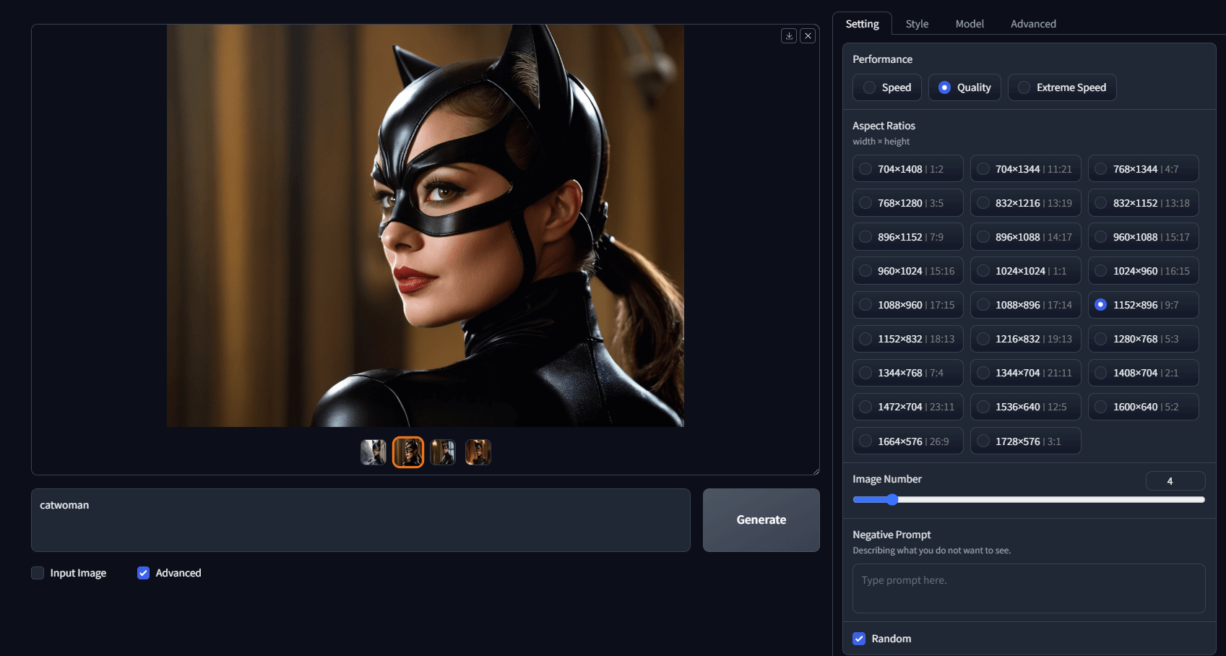Open the Advanced tab
This screenshot has height=656, width=1226.
click(1033, 24)
